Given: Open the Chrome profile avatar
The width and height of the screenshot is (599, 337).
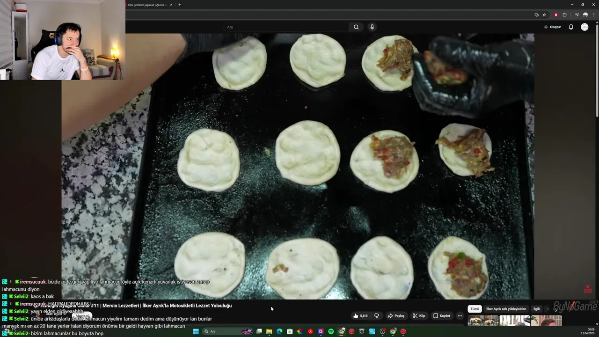Looking at the screenshot, I should pyautogui.click(x=585, y=15).
